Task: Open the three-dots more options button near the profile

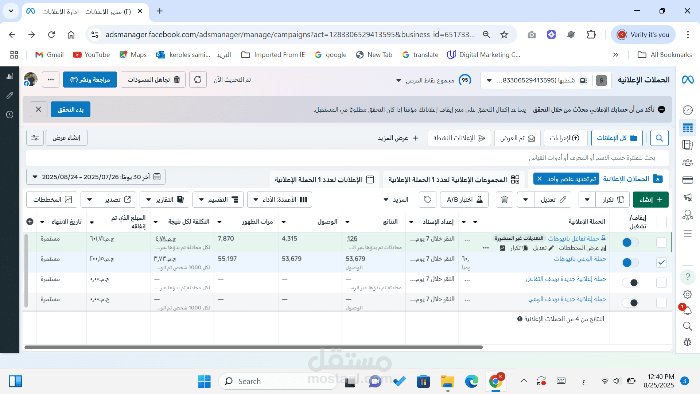Action: 51,80
